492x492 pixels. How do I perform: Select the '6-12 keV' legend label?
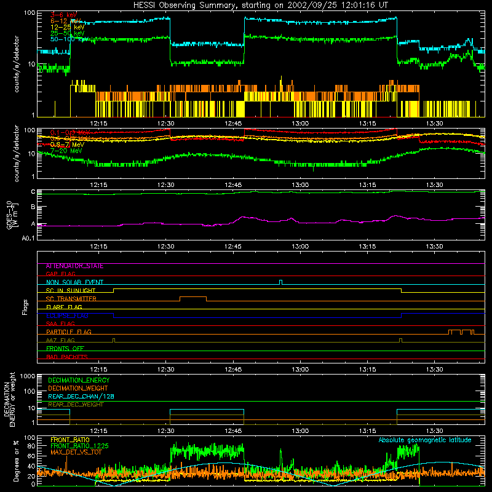point(65,21)
